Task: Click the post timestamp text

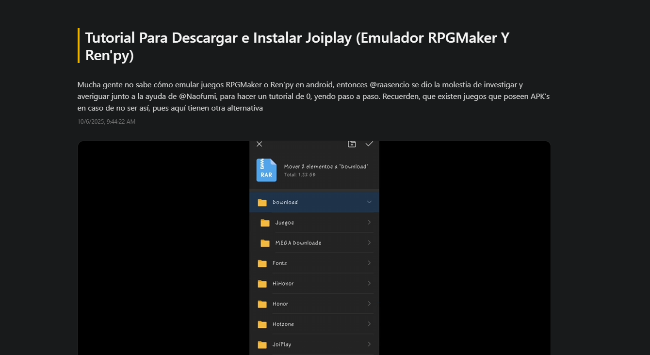Action: (106, 121)
